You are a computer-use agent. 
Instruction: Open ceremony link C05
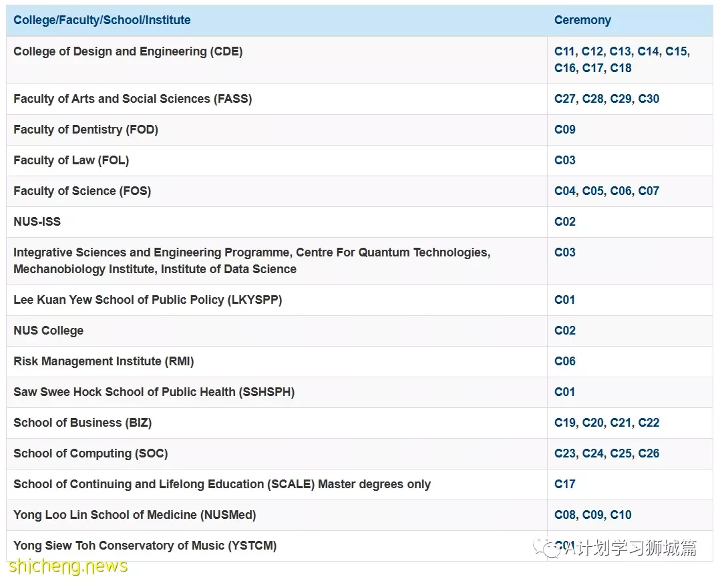[x=593, y=191]
